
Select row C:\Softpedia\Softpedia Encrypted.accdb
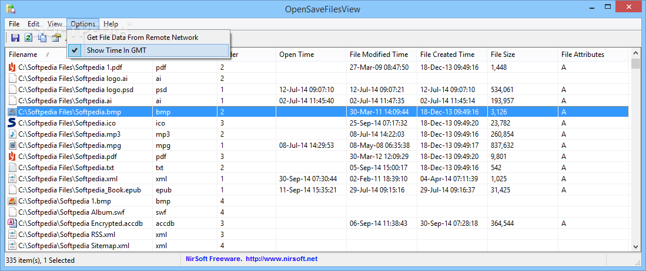[317, 223]
